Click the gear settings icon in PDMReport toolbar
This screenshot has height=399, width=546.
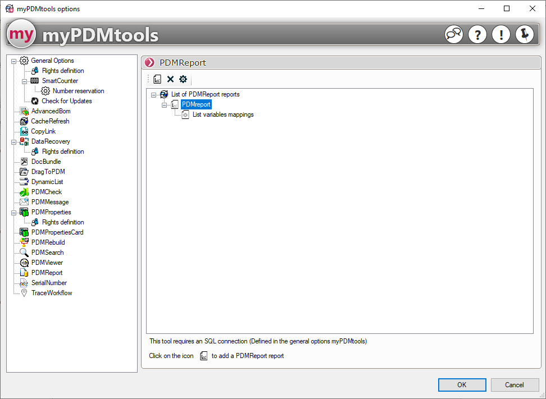[183, 80]
